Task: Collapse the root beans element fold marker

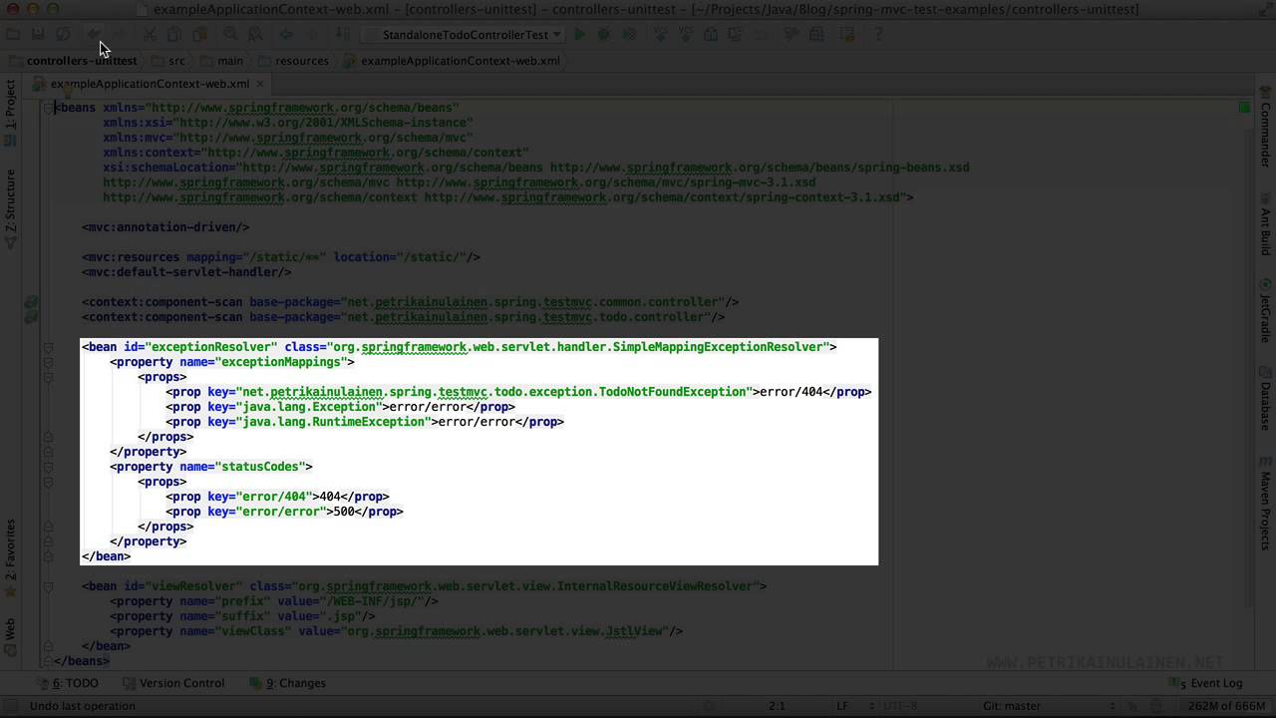Action: pos(48,108)
